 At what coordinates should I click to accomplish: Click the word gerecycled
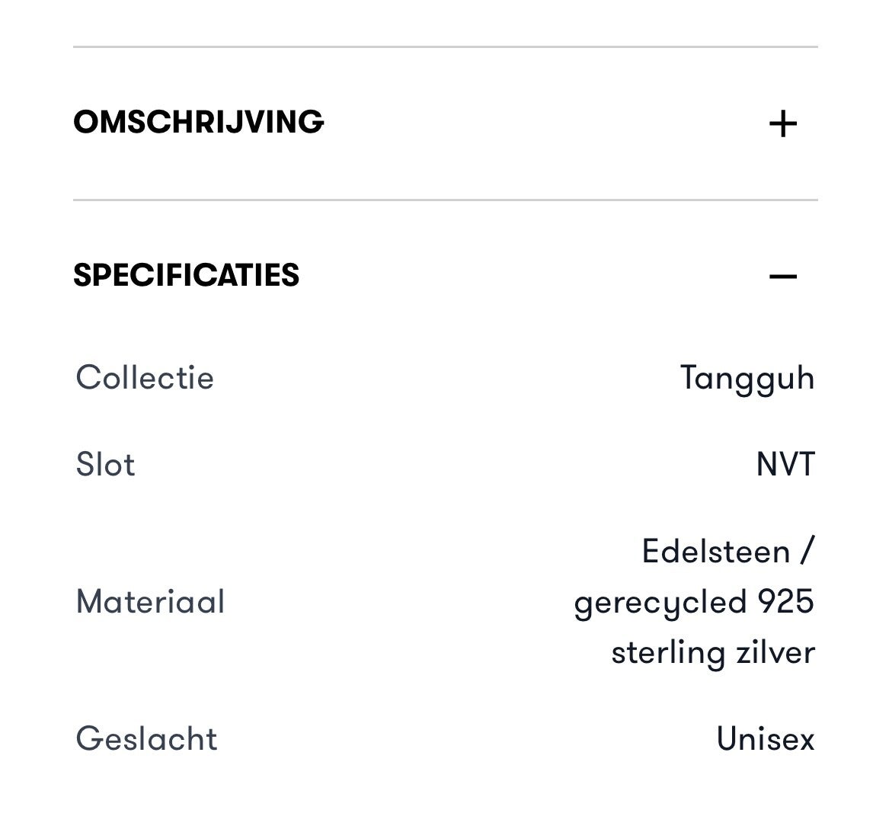(x=660, y=603)
